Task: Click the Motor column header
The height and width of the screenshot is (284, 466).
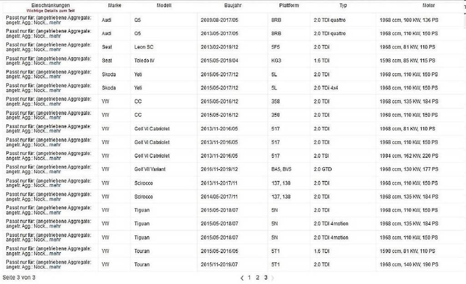Action: coord(428,5)
